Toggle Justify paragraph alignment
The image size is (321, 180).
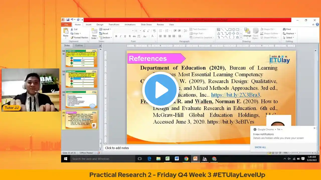click(174, 36)
